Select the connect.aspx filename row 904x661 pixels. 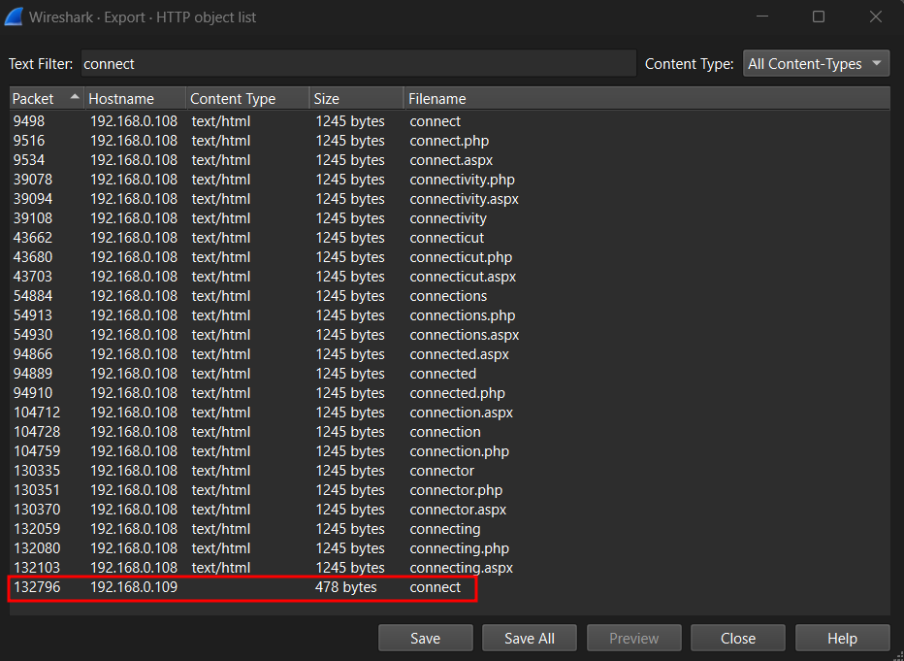click(450, 160)
